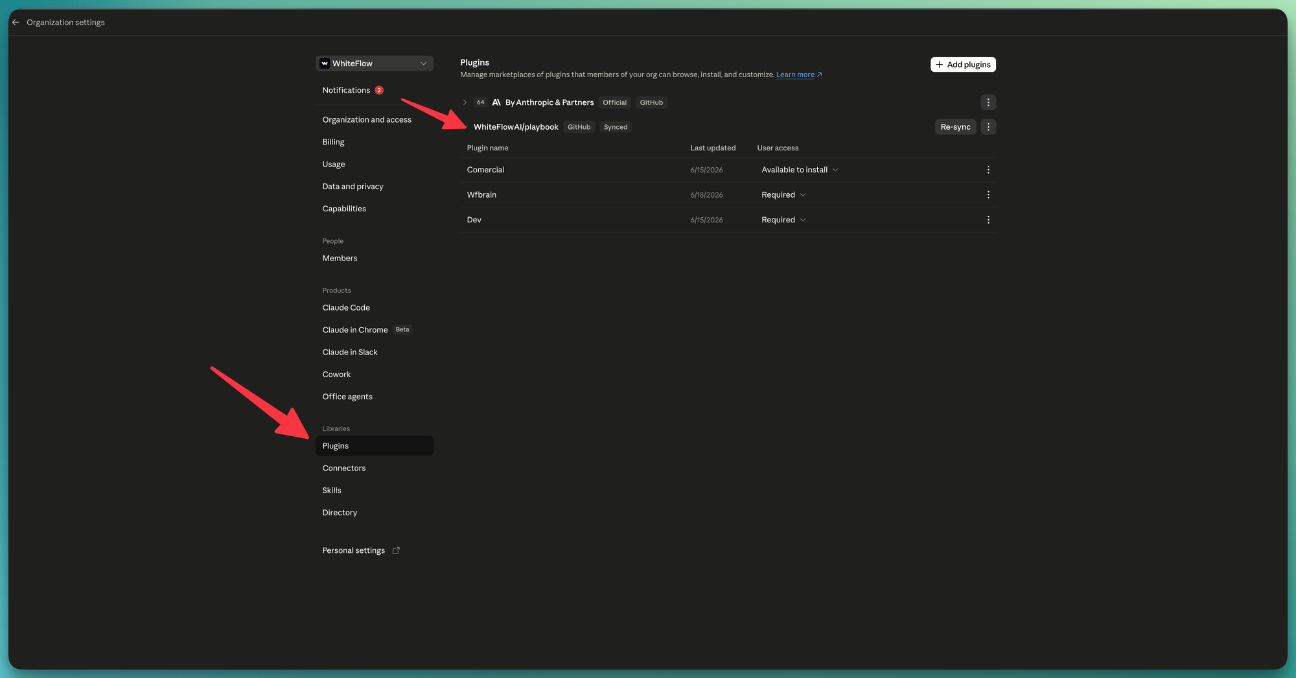This screenshot has height=678, width=1296.
Task: Click the Synced status tag
Action: pyautogui.click(x=616, y=127)
